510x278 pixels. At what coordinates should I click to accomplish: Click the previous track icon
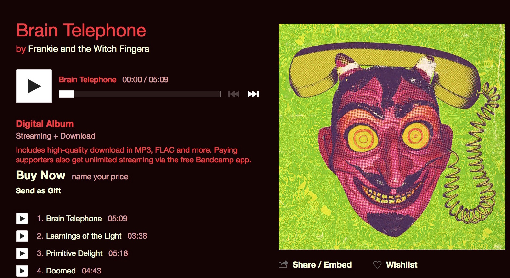[x=234, y=94]
